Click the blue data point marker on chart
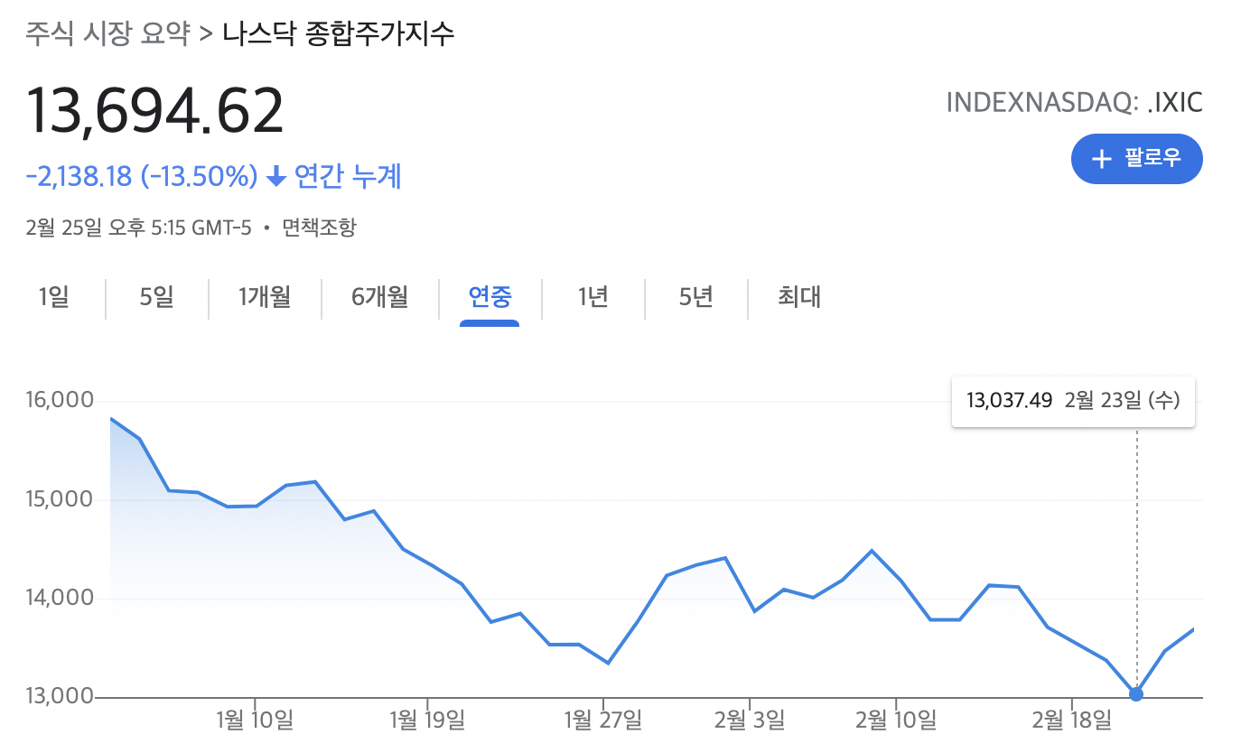This screenshot has height=753, width=1241. (1136, 694)
